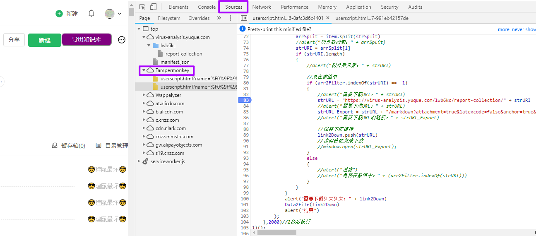The image size is (536, 236).
Task: Expand the serviceworker.js node
Action: click(139, 161)
